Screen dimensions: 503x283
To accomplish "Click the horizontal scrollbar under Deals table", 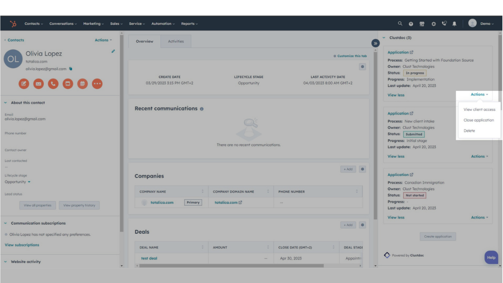I will (x=231, y=266).
